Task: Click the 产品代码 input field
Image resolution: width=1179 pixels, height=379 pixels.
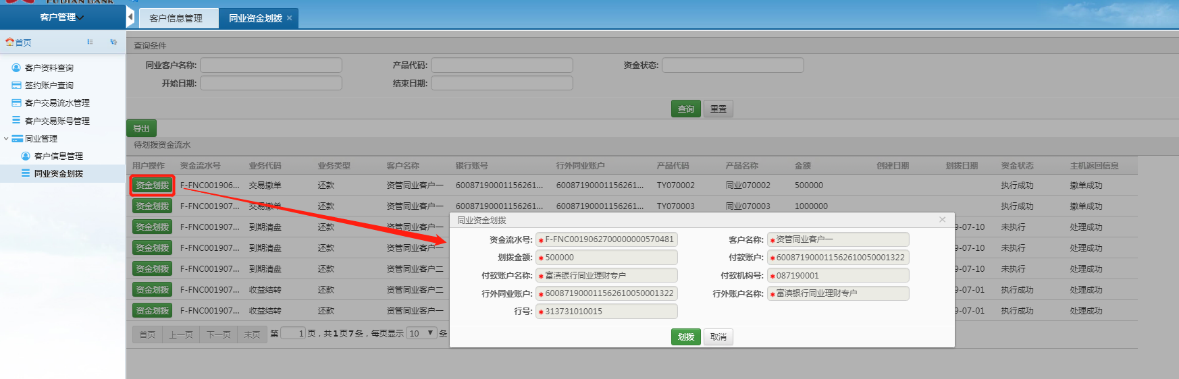Action: tap(502, 65)
